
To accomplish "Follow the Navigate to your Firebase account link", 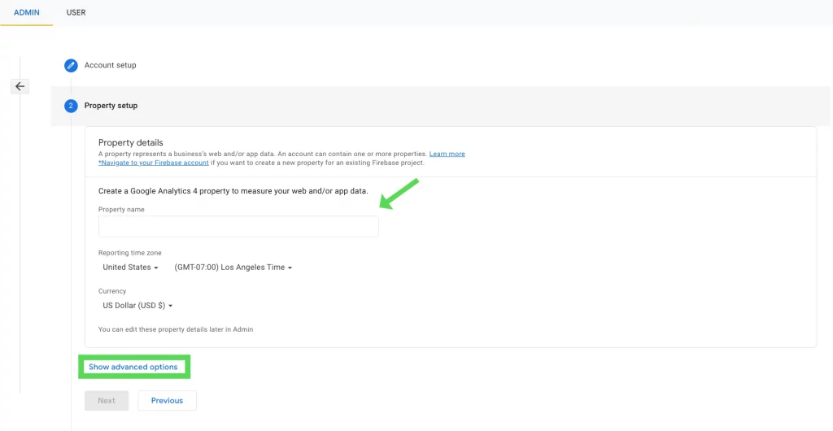I will [x=154, y=163].
